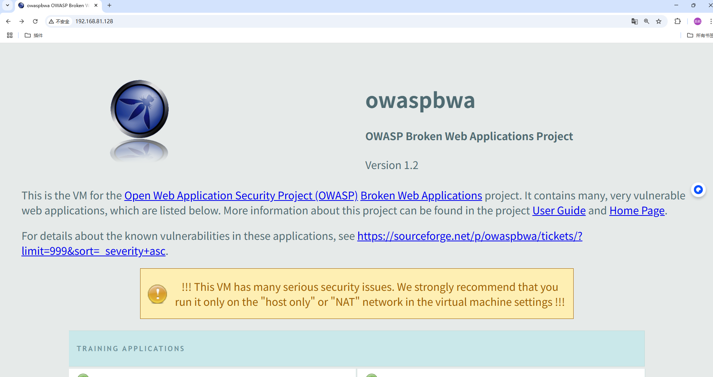Click the purple profile avatar icon

click(x=698, y=21)
